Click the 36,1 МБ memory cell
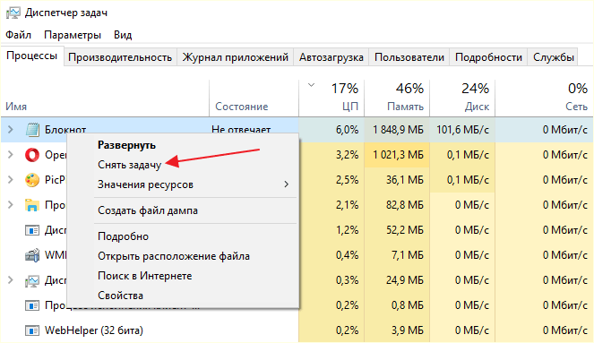This screenshot has width=594, height=343. (397, 180)
